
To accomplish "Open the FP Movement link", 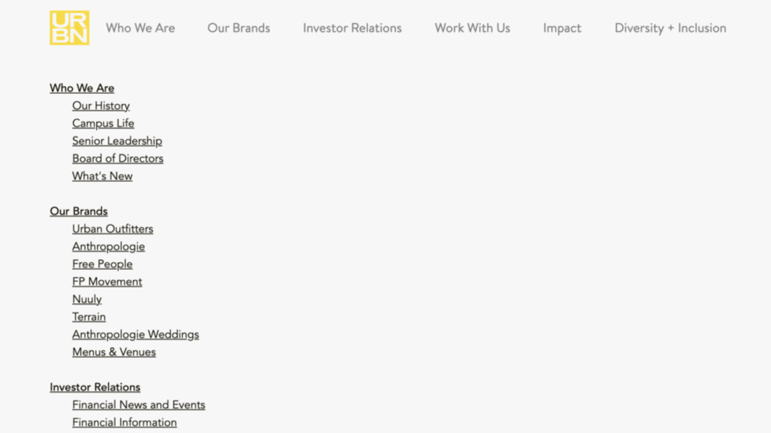I will 107,281.
